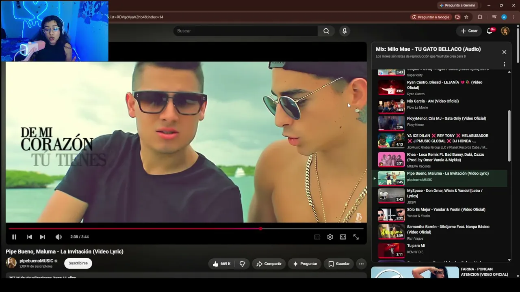Open the Crear menu
The image size is (520, 292).
469,31
